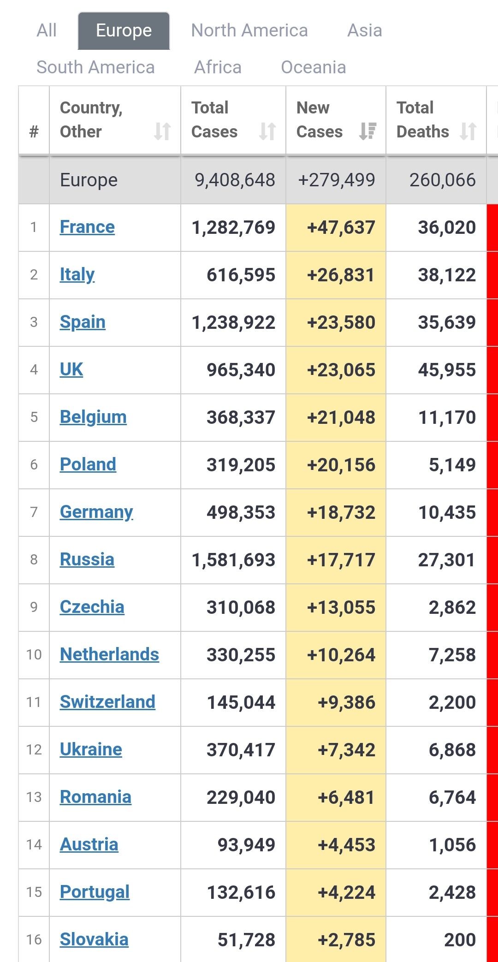
Task: Select the Europe totals row
Action: (x=258, y=180)
